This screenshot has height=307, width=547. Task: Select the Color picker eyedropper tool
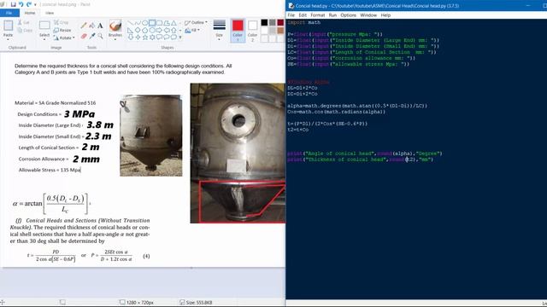92,36
